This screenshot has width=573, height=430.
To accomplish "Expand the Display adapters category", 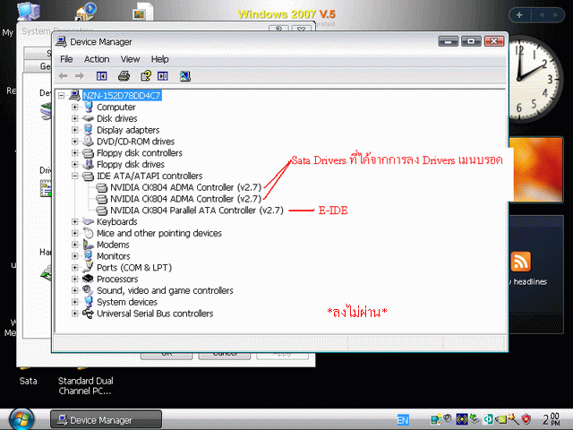I will [x=75, y=130].
